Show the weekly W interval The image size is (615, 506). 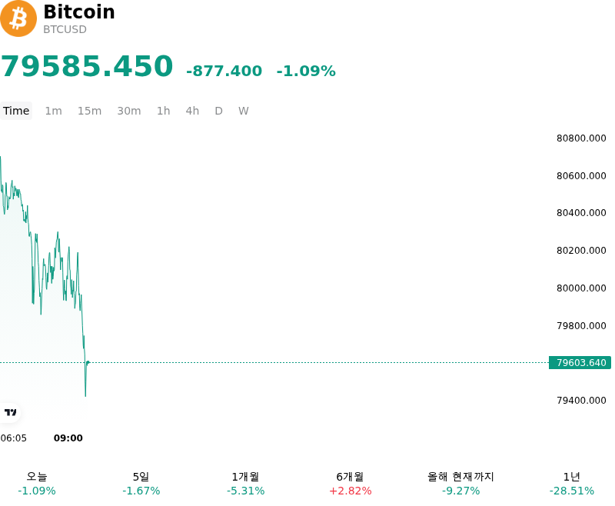pyautogui.click(x=244, y=111)
